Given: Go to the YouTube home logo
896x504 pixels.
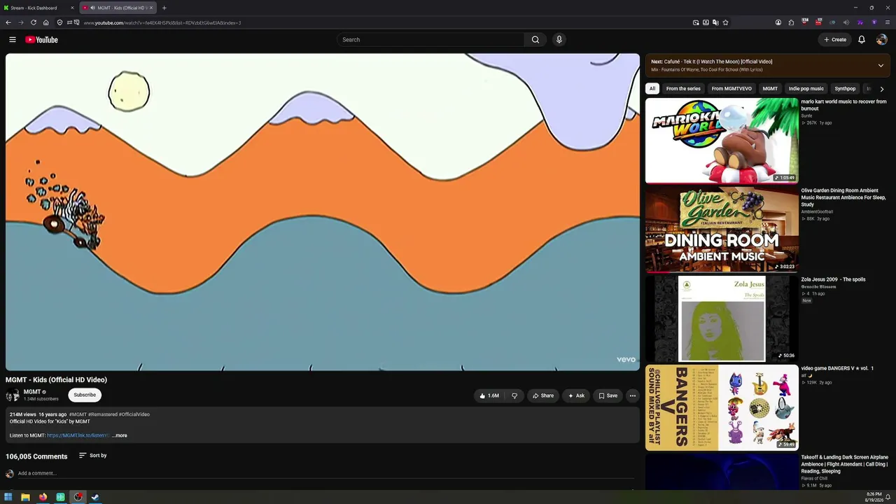Looking at the screenshot, I should [41, 40].
